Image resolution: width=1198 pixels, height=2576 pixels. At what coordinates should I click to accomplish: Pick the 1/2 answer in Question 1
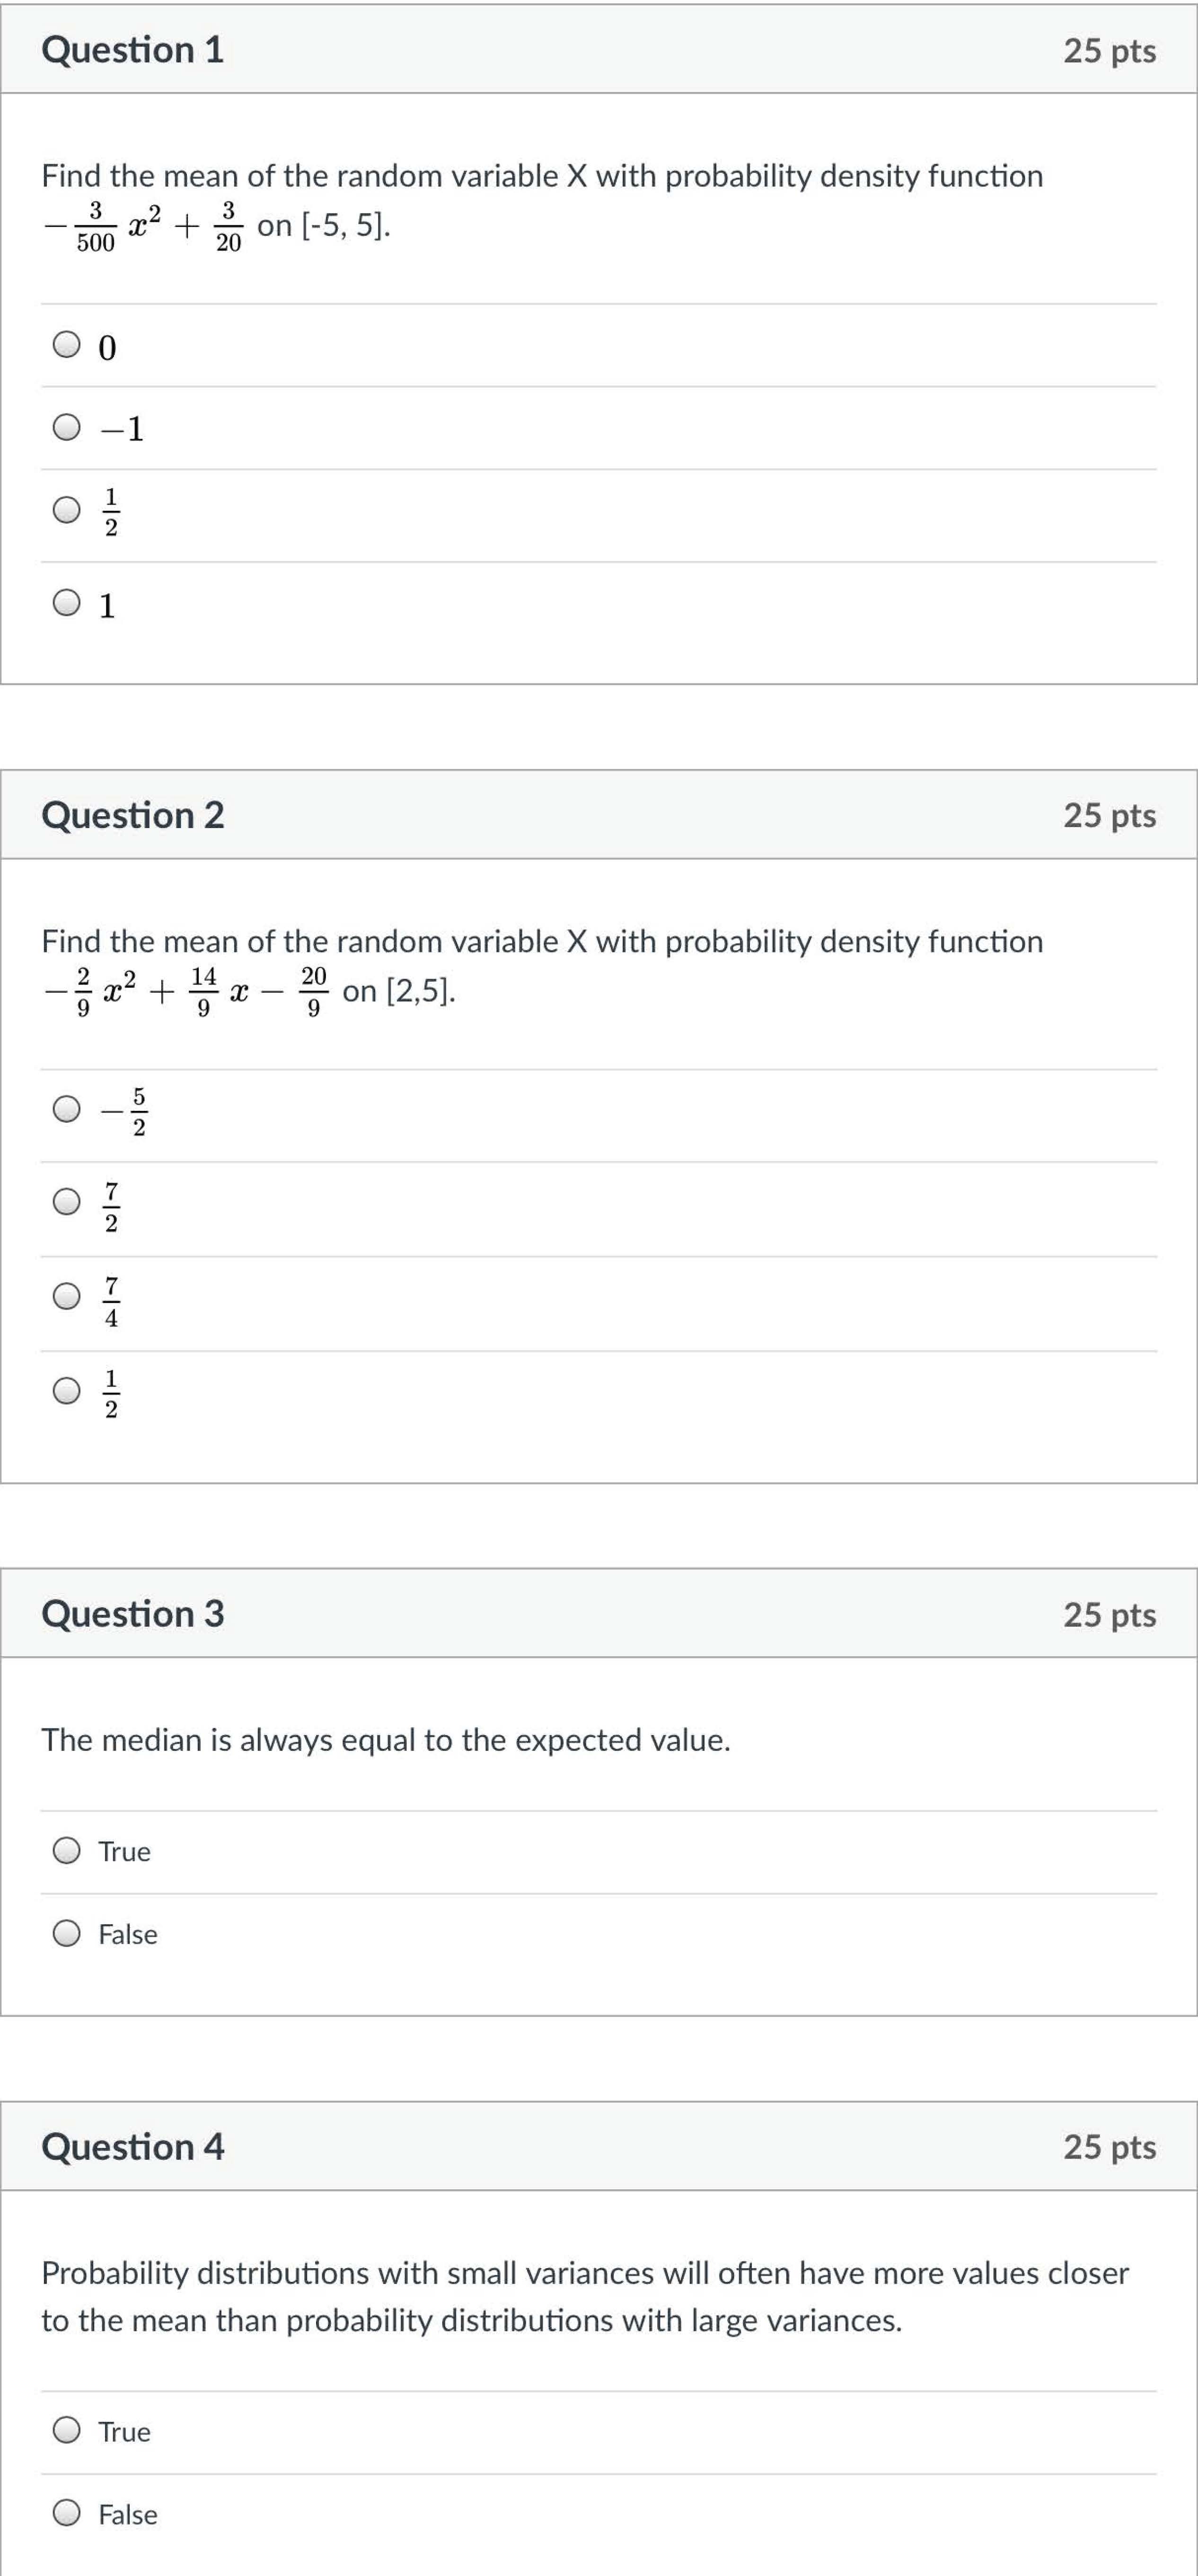click(x=67, y=510)
